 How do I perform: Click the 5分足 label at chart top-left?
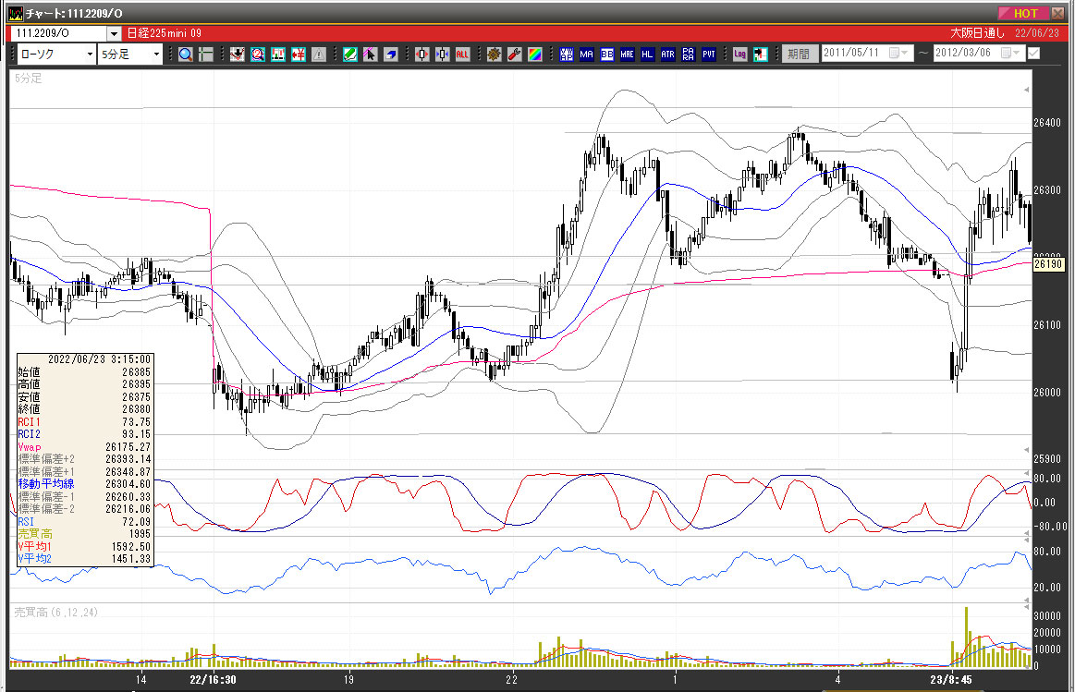coord(28,79)
